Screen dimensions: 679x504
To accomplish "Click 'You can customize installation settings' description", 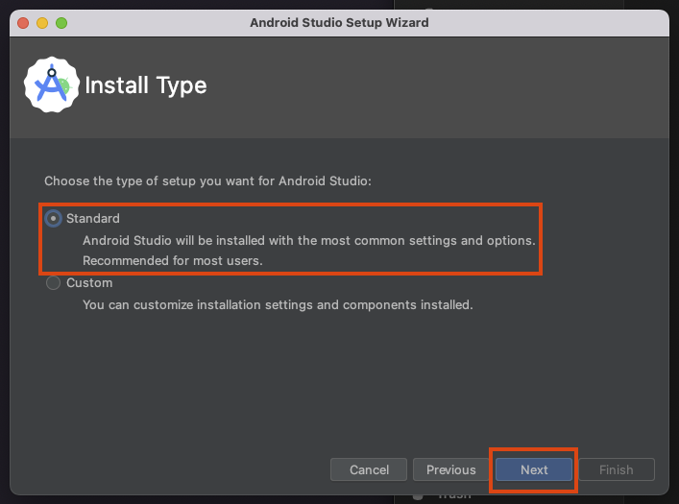I will 278,305.
